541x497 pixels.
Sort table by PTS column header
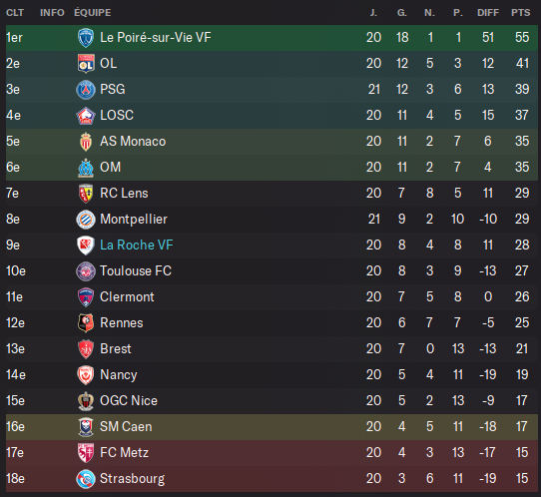521,13
